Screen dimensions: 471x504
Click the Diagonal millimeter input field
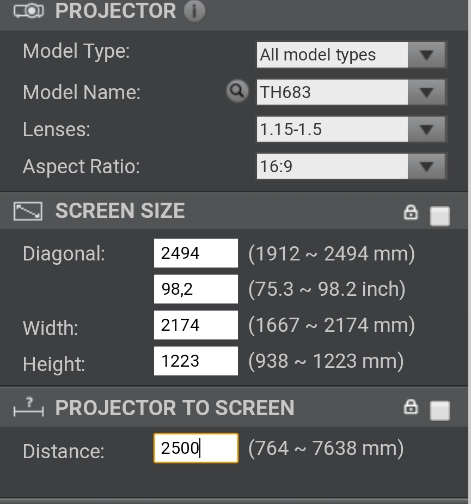point(196,253)
